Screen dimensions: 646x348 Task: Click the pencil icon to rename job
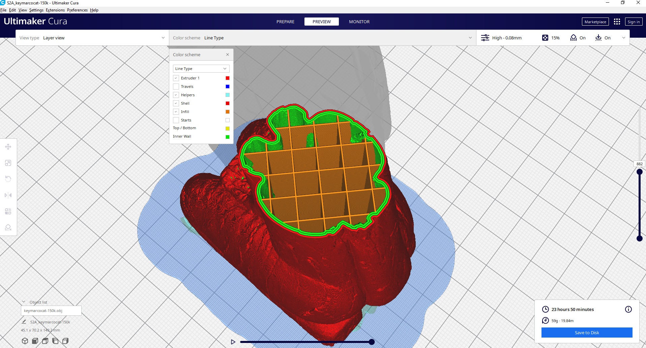click(x=24, y=322)
